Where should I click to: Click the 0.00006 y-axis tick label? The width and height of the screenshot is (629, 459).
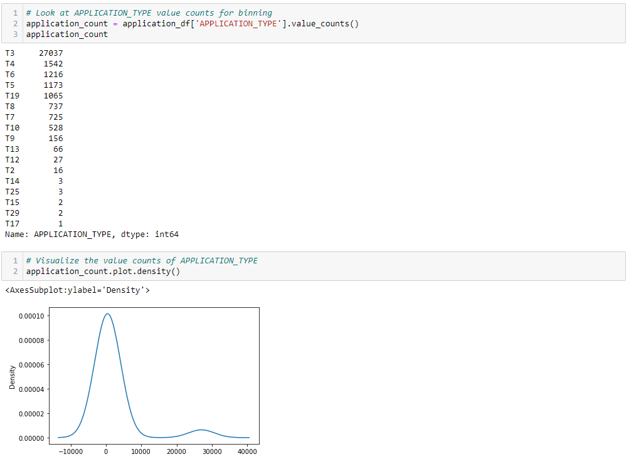[x=32, y=365]
